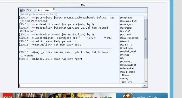
Task: Select user @Wagi_alone in nick list
Action: 127,72
